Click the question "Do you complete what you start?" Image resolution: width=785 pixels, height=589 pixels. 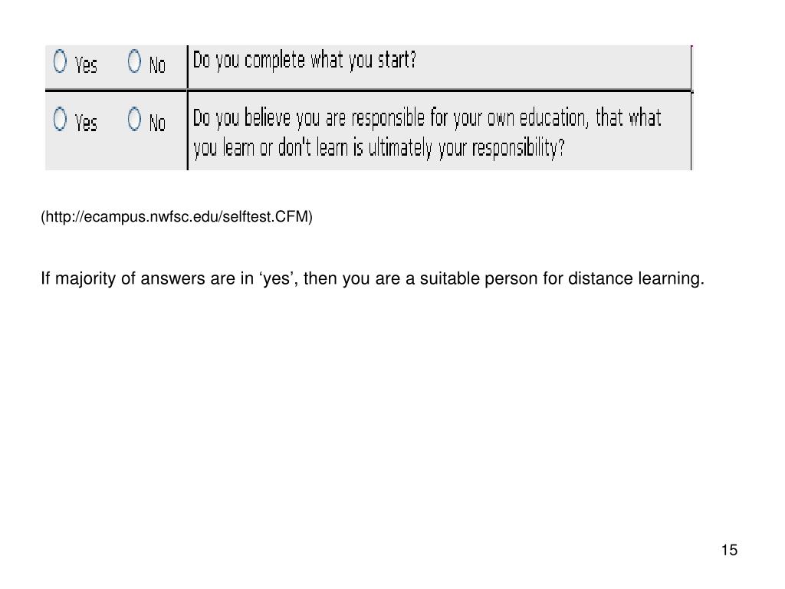(304, 61)
